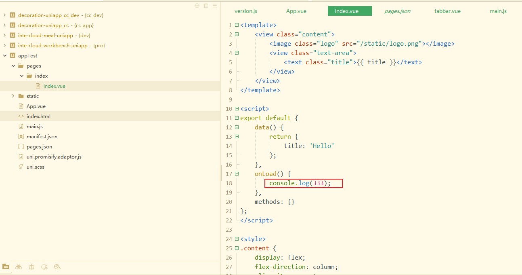This screenshot has height=275, width=522.
Task: Expand the static folder
Action: click(x=13, y=96)
